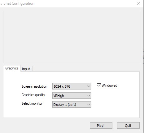Click the Quit button

[x=128, y=125]
